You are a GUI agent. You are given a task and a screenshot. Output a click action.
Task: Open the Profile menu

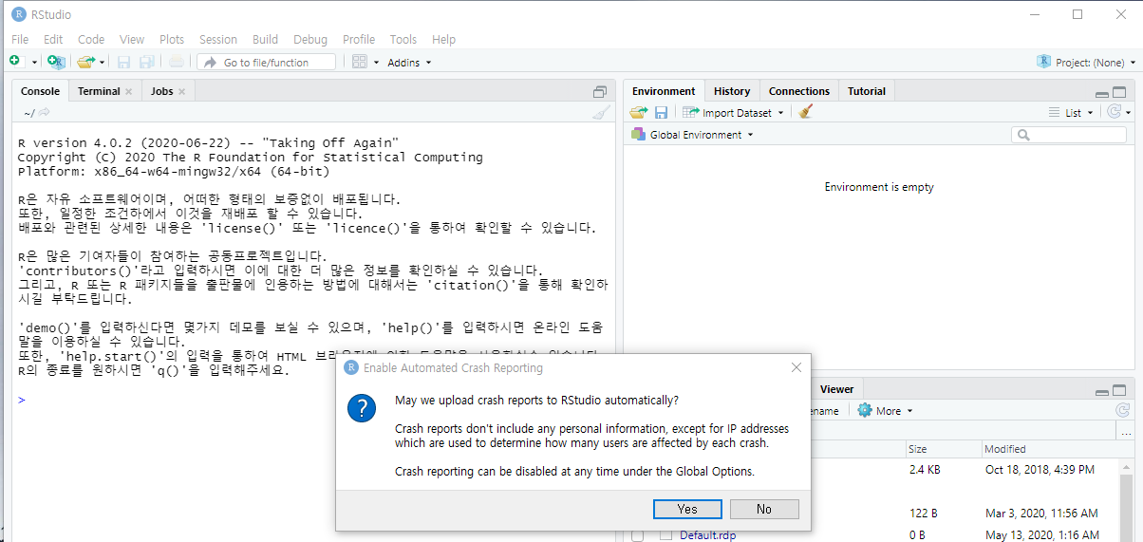359,39
